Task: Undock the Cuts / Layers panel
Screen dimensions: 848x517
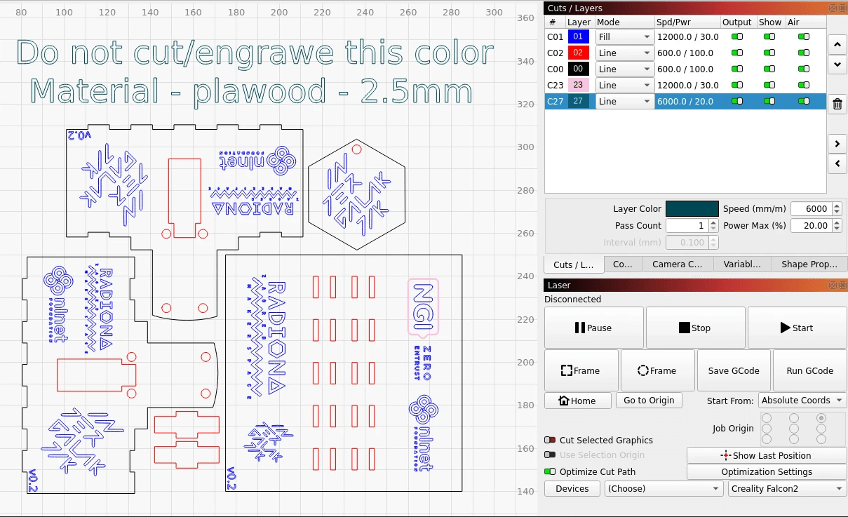Action: (832, 8)
